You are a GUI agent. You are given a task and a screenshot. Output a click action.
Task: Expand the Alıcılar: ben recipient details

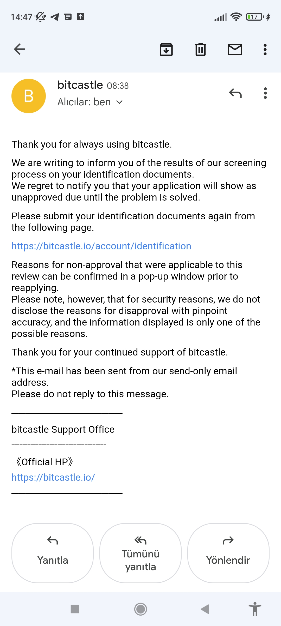coord(90,102)
